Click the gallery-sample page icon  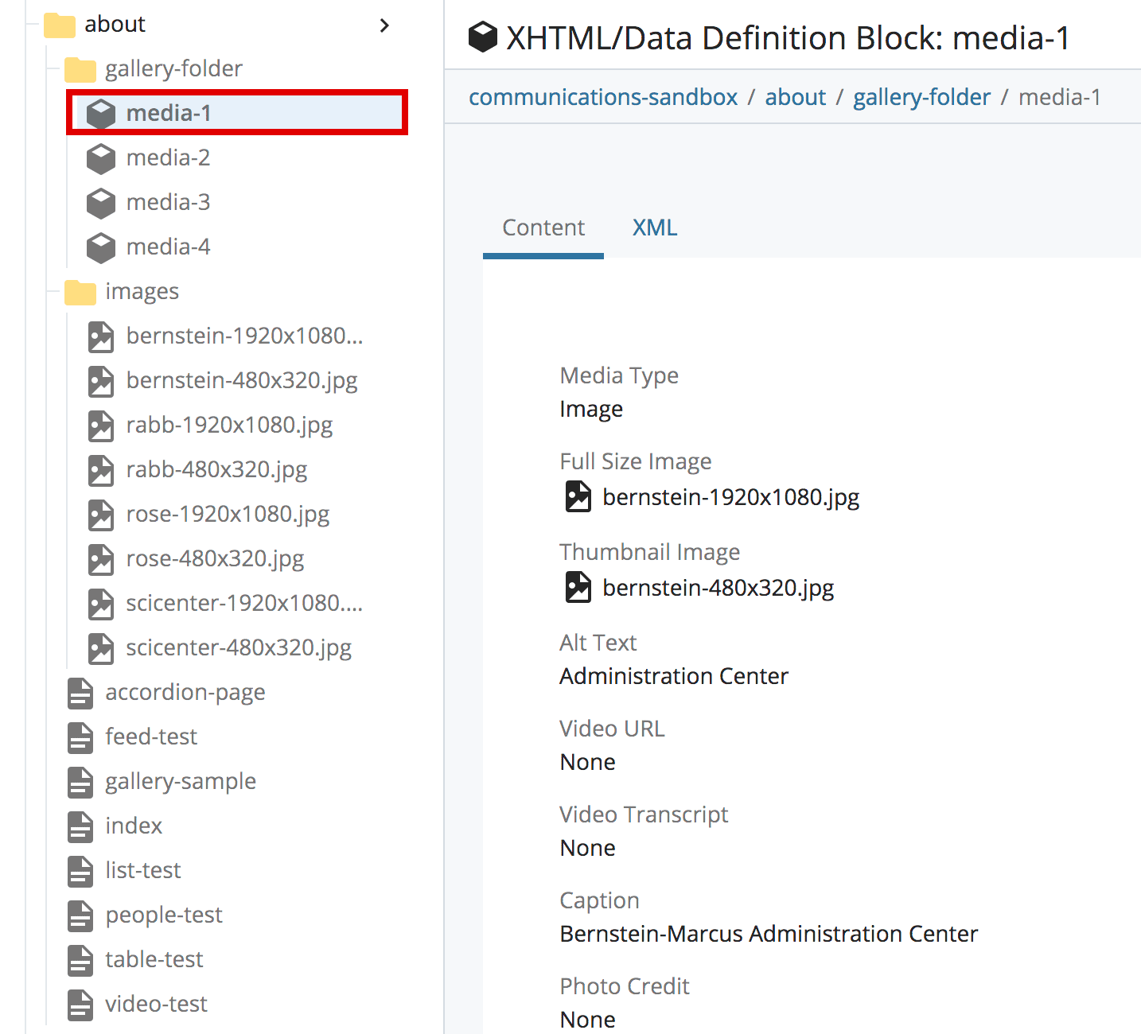80,782
